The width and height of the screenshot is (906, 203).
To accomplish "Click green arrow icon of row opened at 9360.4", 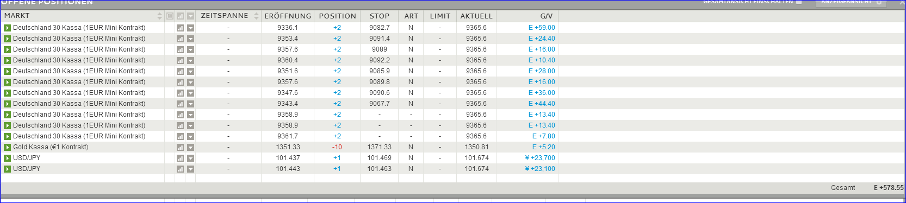I will (x=7, y=60).
